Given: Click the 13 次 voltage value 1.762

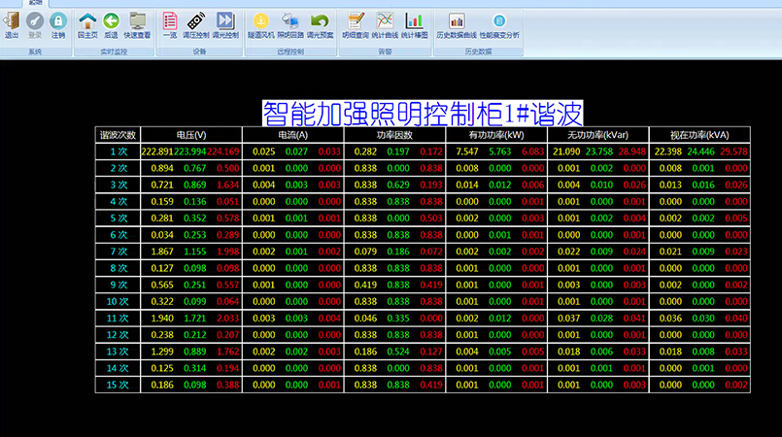Looking at the screenshot, I should coord(228,352).
